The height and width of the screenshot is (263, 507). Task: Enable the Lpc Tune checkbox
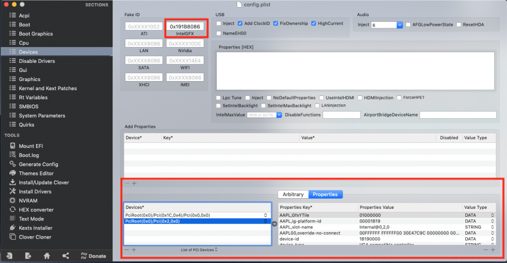click(218, 98)
